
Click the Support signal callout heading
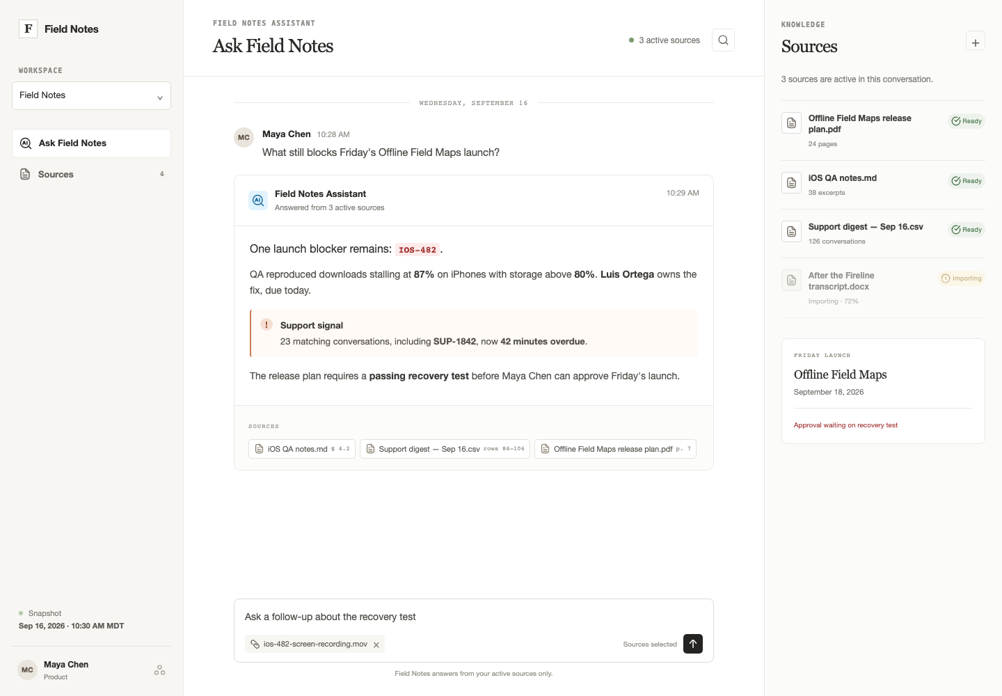[312, 325]
